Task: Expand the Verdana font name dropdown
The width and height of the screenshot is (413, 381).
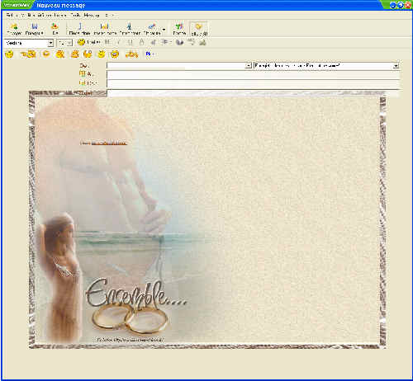Action: coord(50,43)
